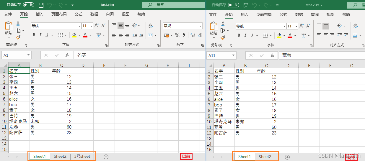Click Redo arrow in left window
Viewport: 365px width, 161px height.
[x=61, y=5]
